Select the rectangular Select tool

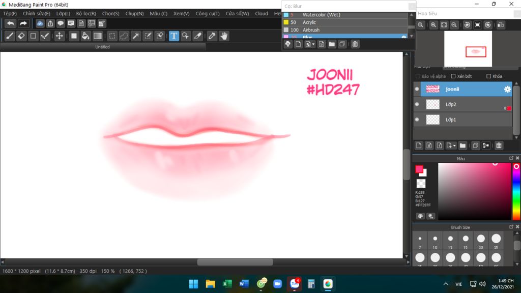(x=112, y=36)
